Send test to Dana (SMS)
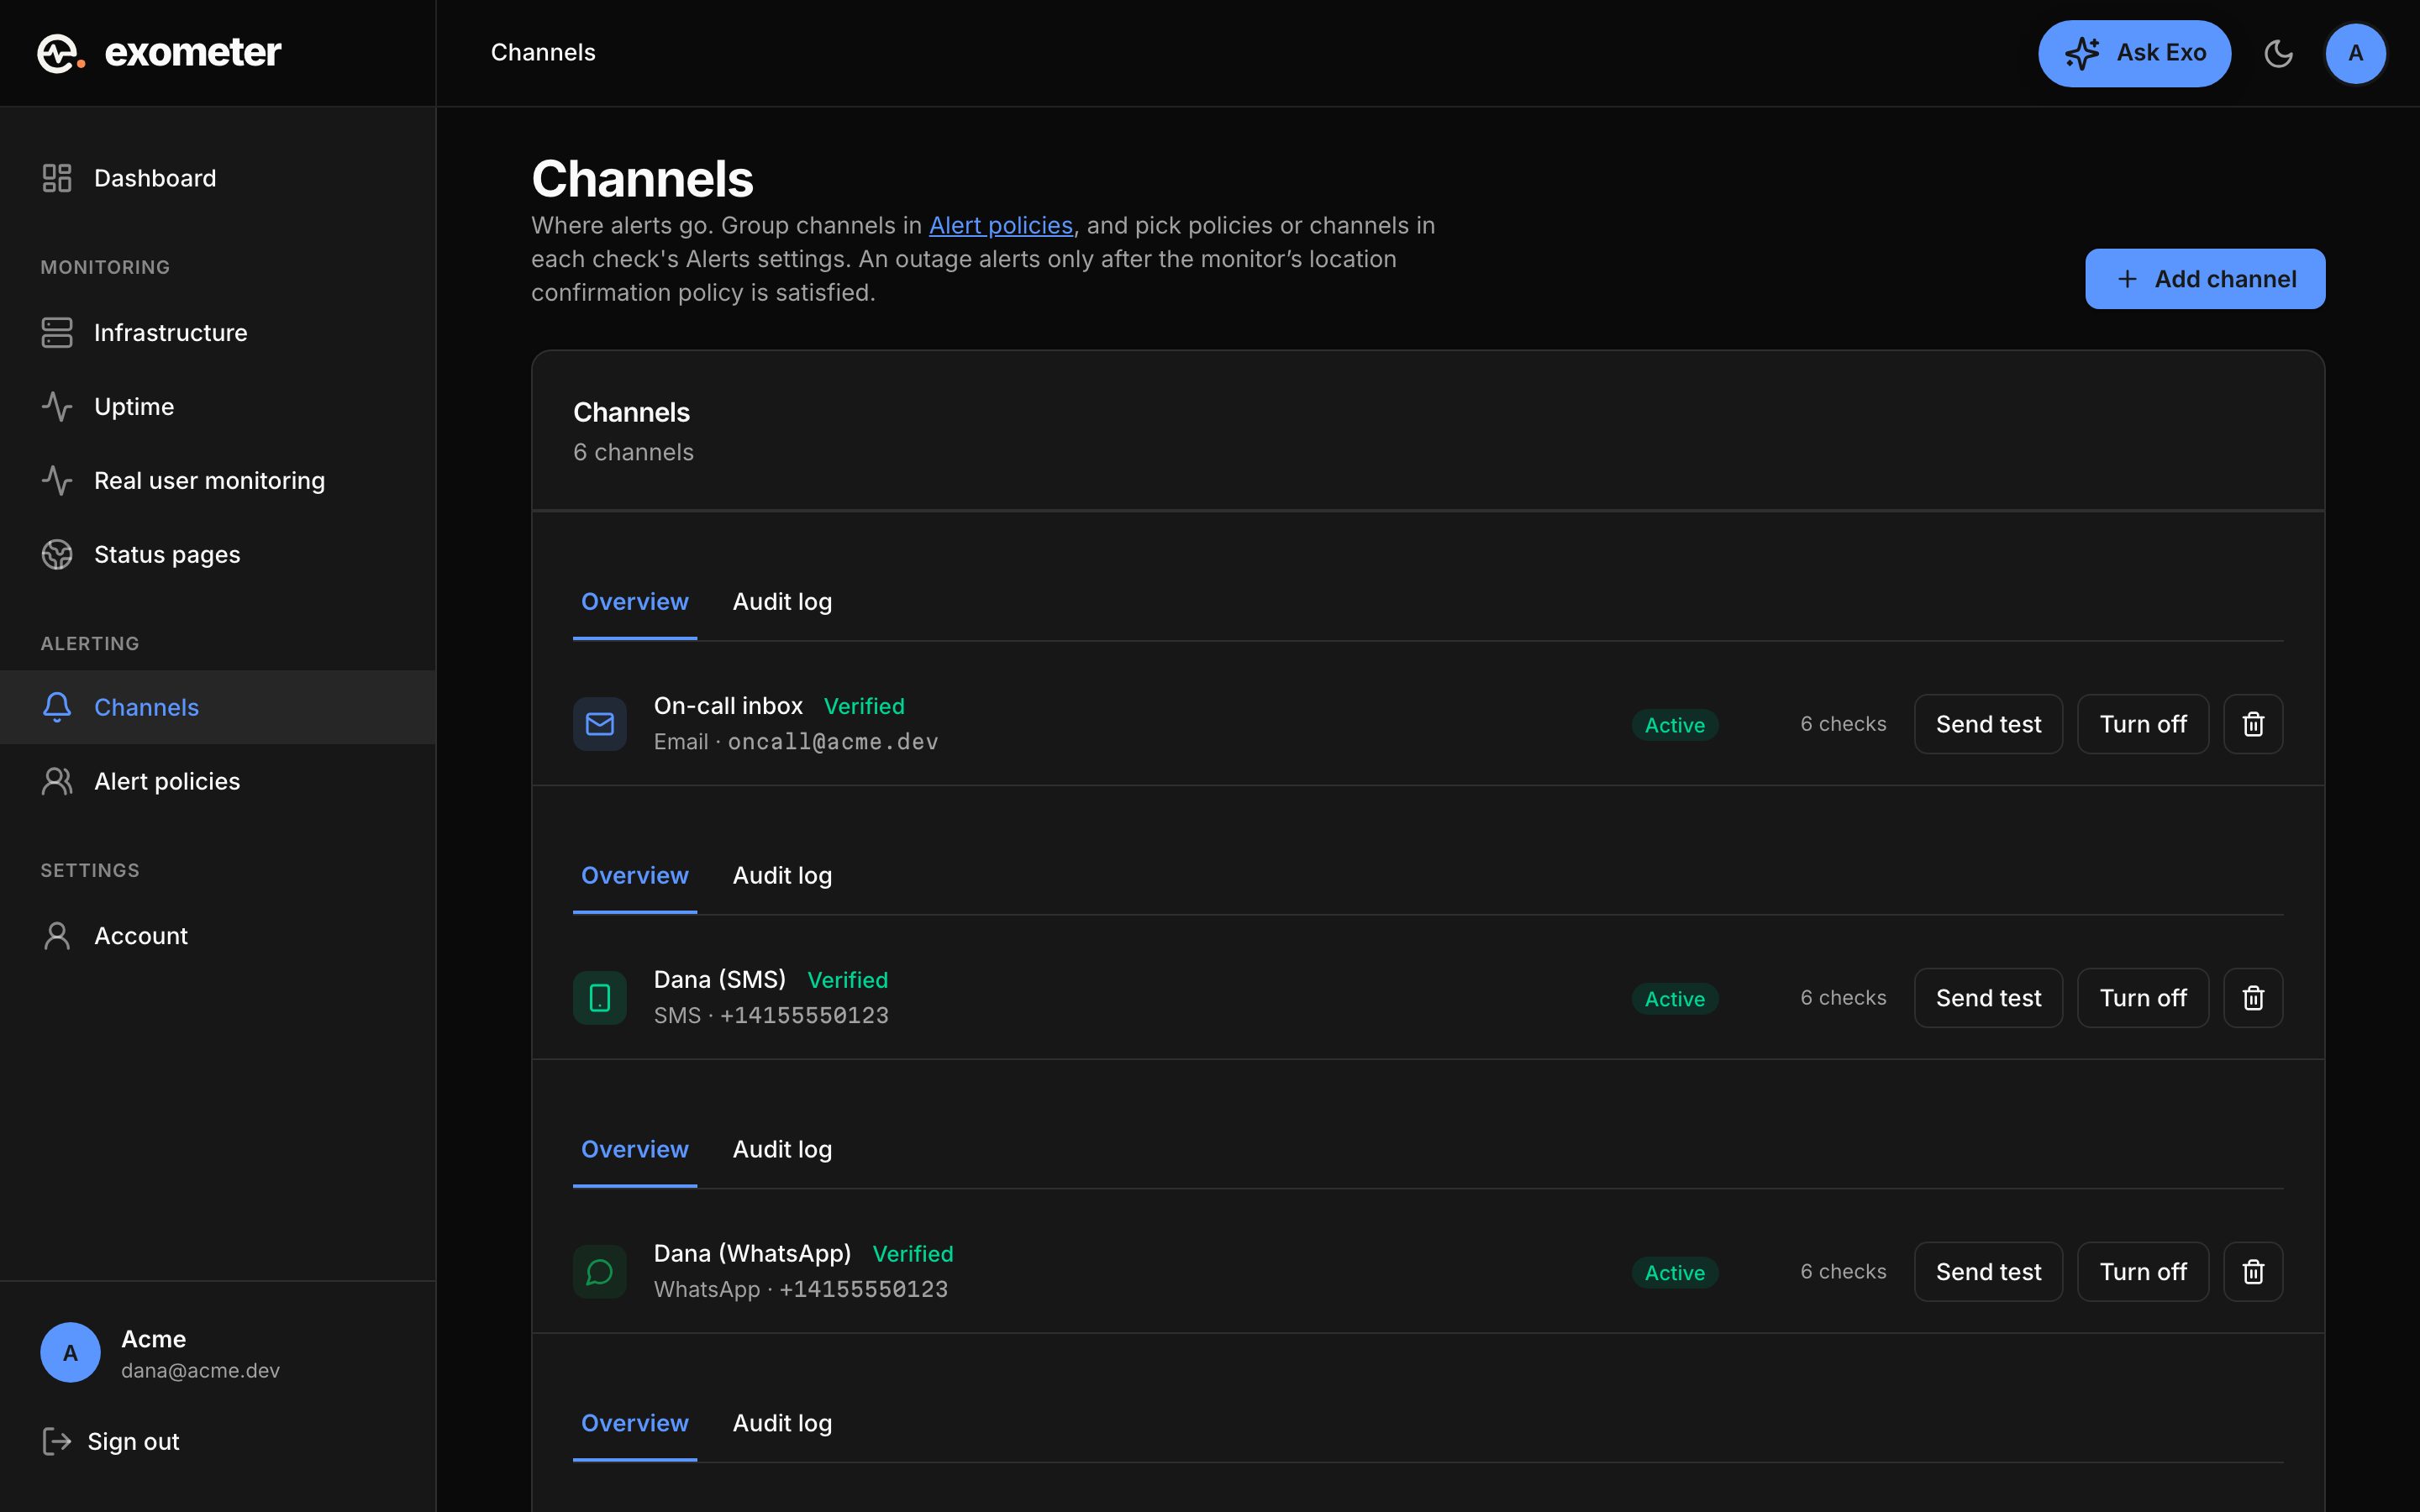Viewport: 2420px width, 1512px height. click(x=1988, y=998)
